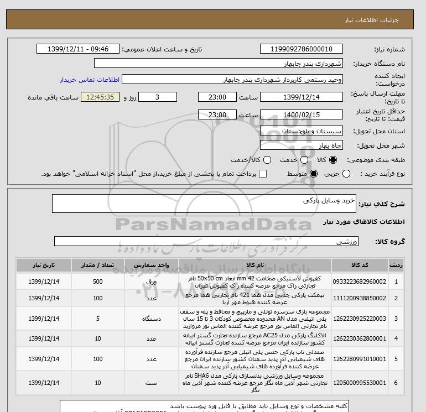Open the buyer contact information link
Viewport: 426px width, 412px height.
(x=90, y=80)
